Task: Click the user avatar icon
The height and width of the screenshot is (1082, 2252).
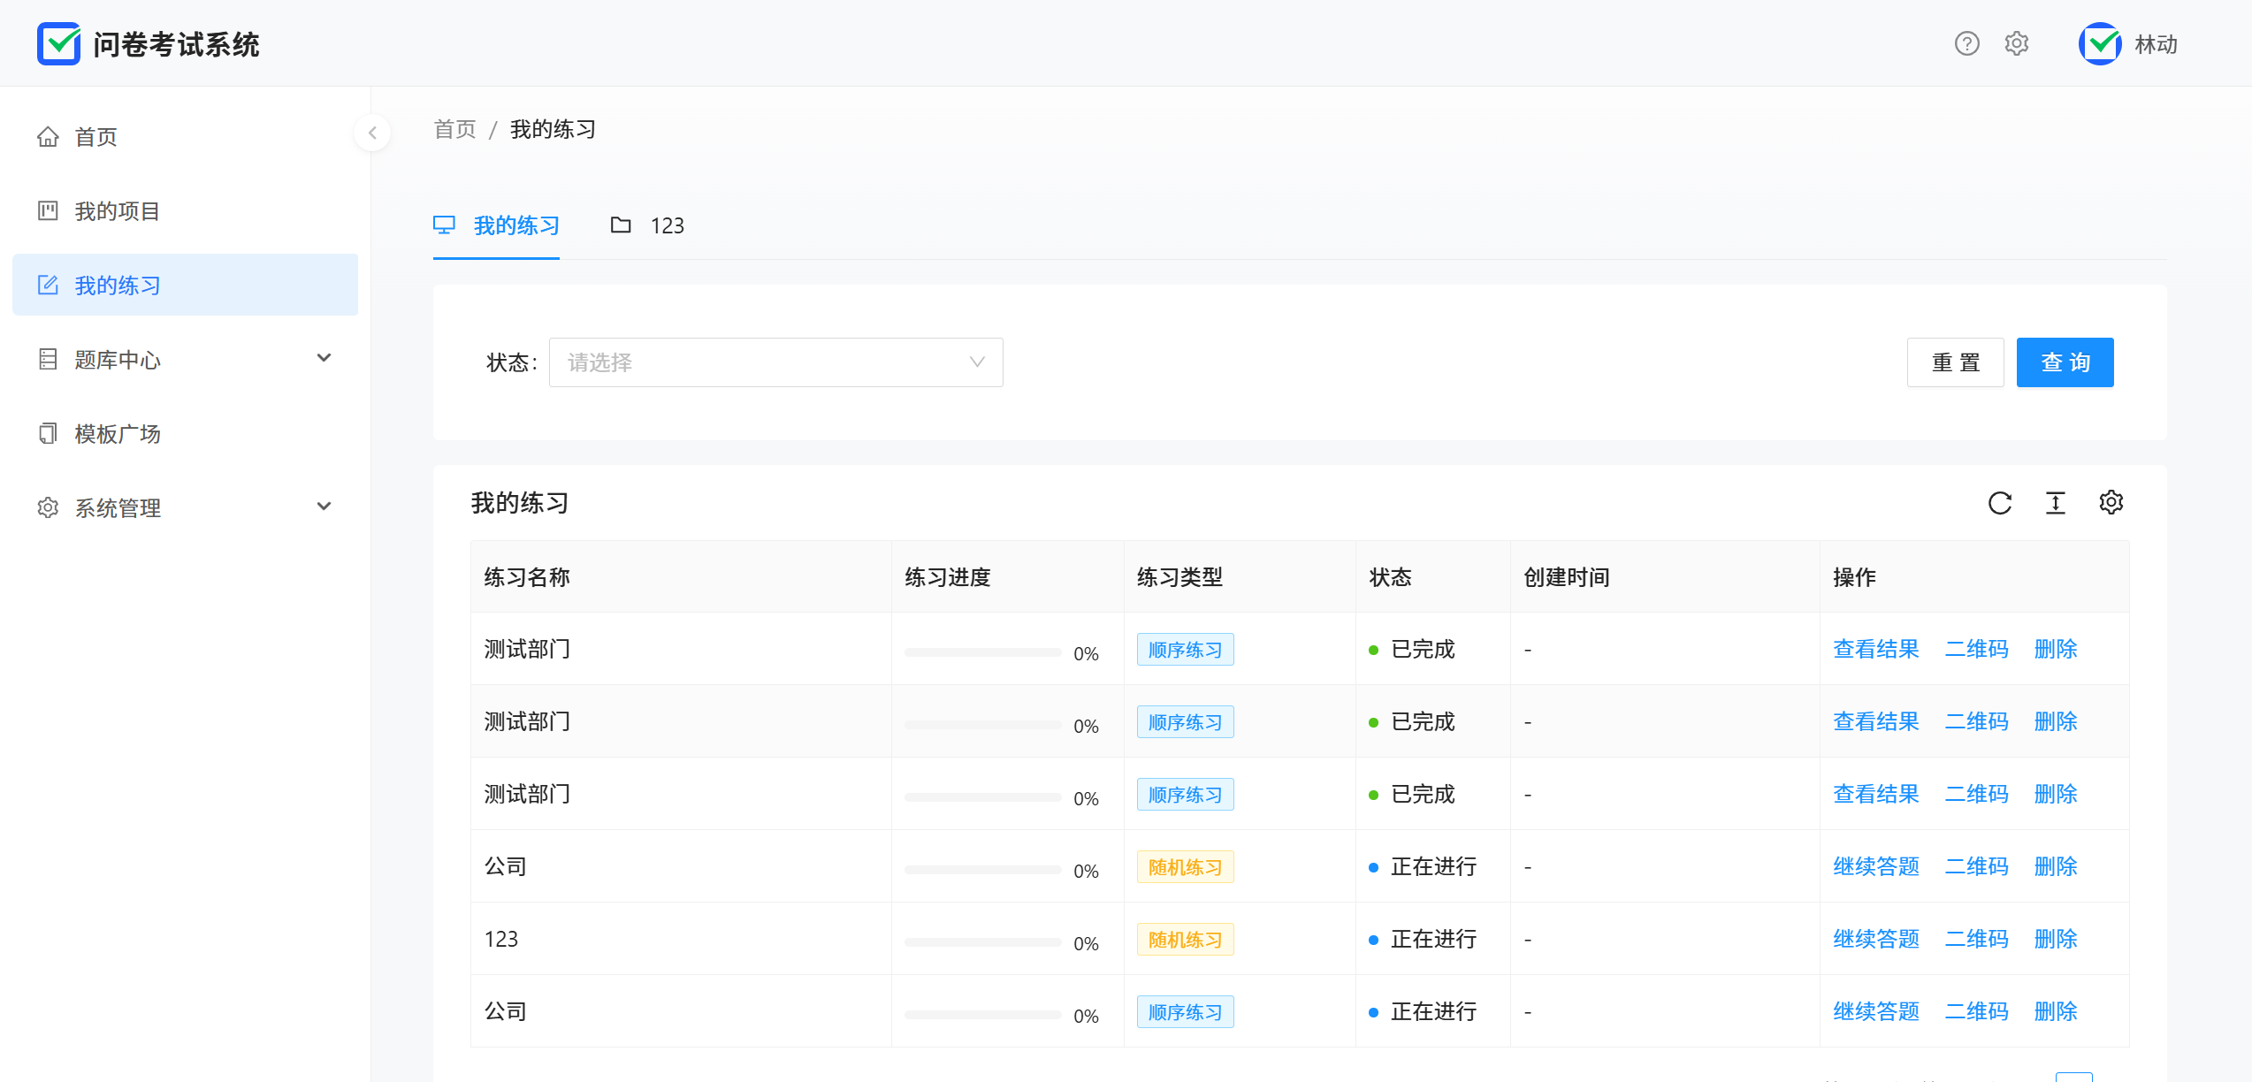Action: point(2100,43)
